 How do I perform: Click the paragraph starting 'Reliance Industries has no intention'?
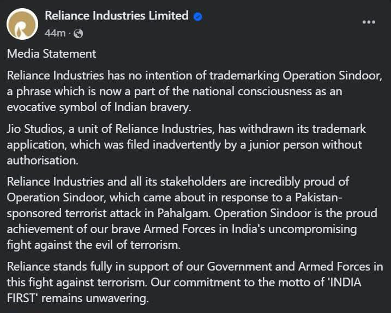[191, 91]
